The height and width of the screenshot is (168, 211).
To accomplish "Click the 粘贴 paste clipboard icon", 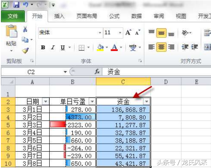I will pyautogui.click(x=12, y=31).
